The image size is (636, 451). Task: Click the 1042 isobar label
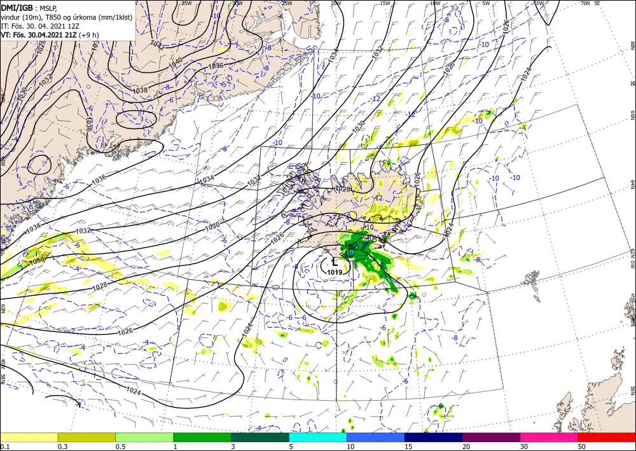[157, 45]
